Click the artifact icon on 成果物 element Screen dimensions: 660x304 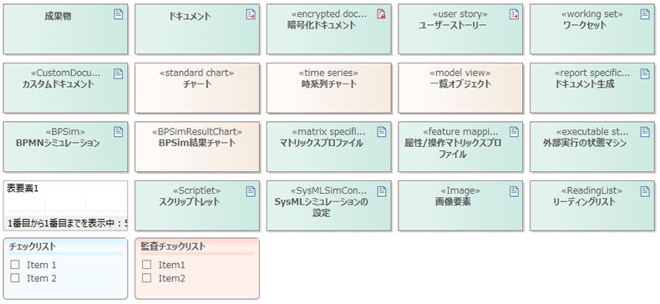click(119, 14)
